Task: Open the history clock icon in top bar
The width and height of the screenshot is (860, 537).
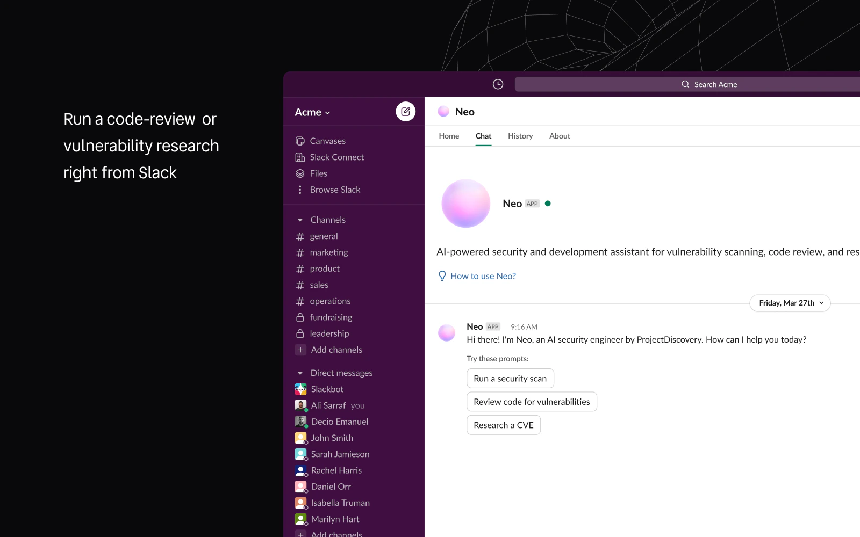Action: point(498,84)
